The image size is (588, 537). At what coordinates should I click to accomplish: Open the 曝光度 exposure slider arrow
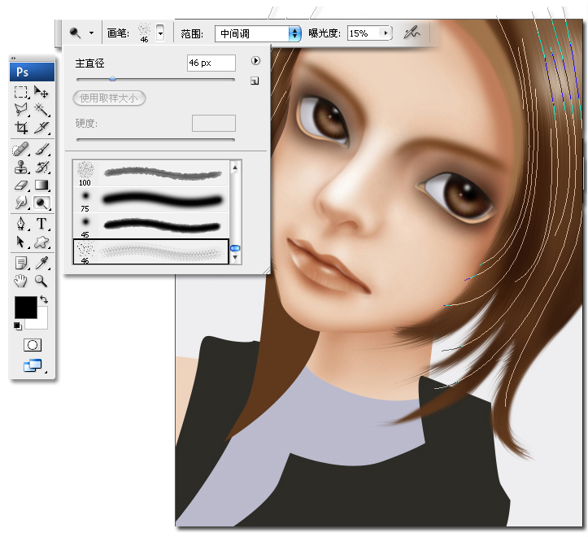coord(385,33)
